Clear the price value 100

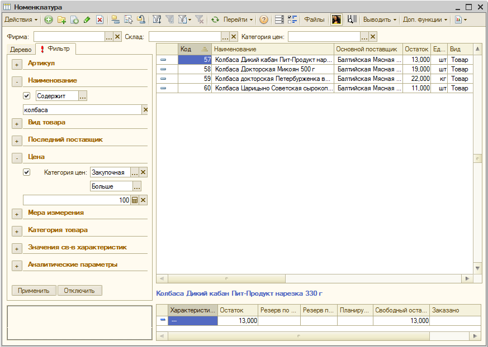143,200
